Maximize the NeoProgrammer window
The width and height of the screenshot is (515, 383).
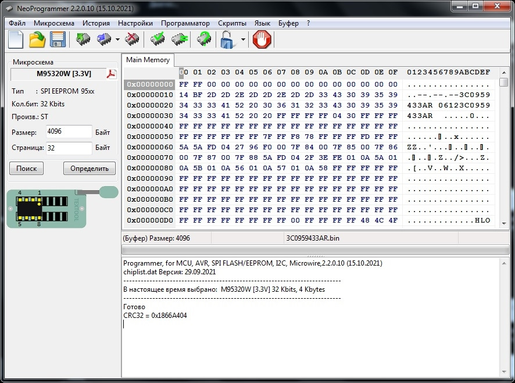(475, 6)
